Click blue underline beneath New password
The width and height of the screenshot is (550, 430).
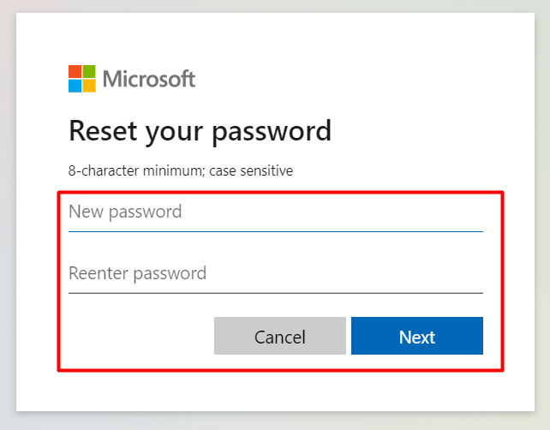276,231
